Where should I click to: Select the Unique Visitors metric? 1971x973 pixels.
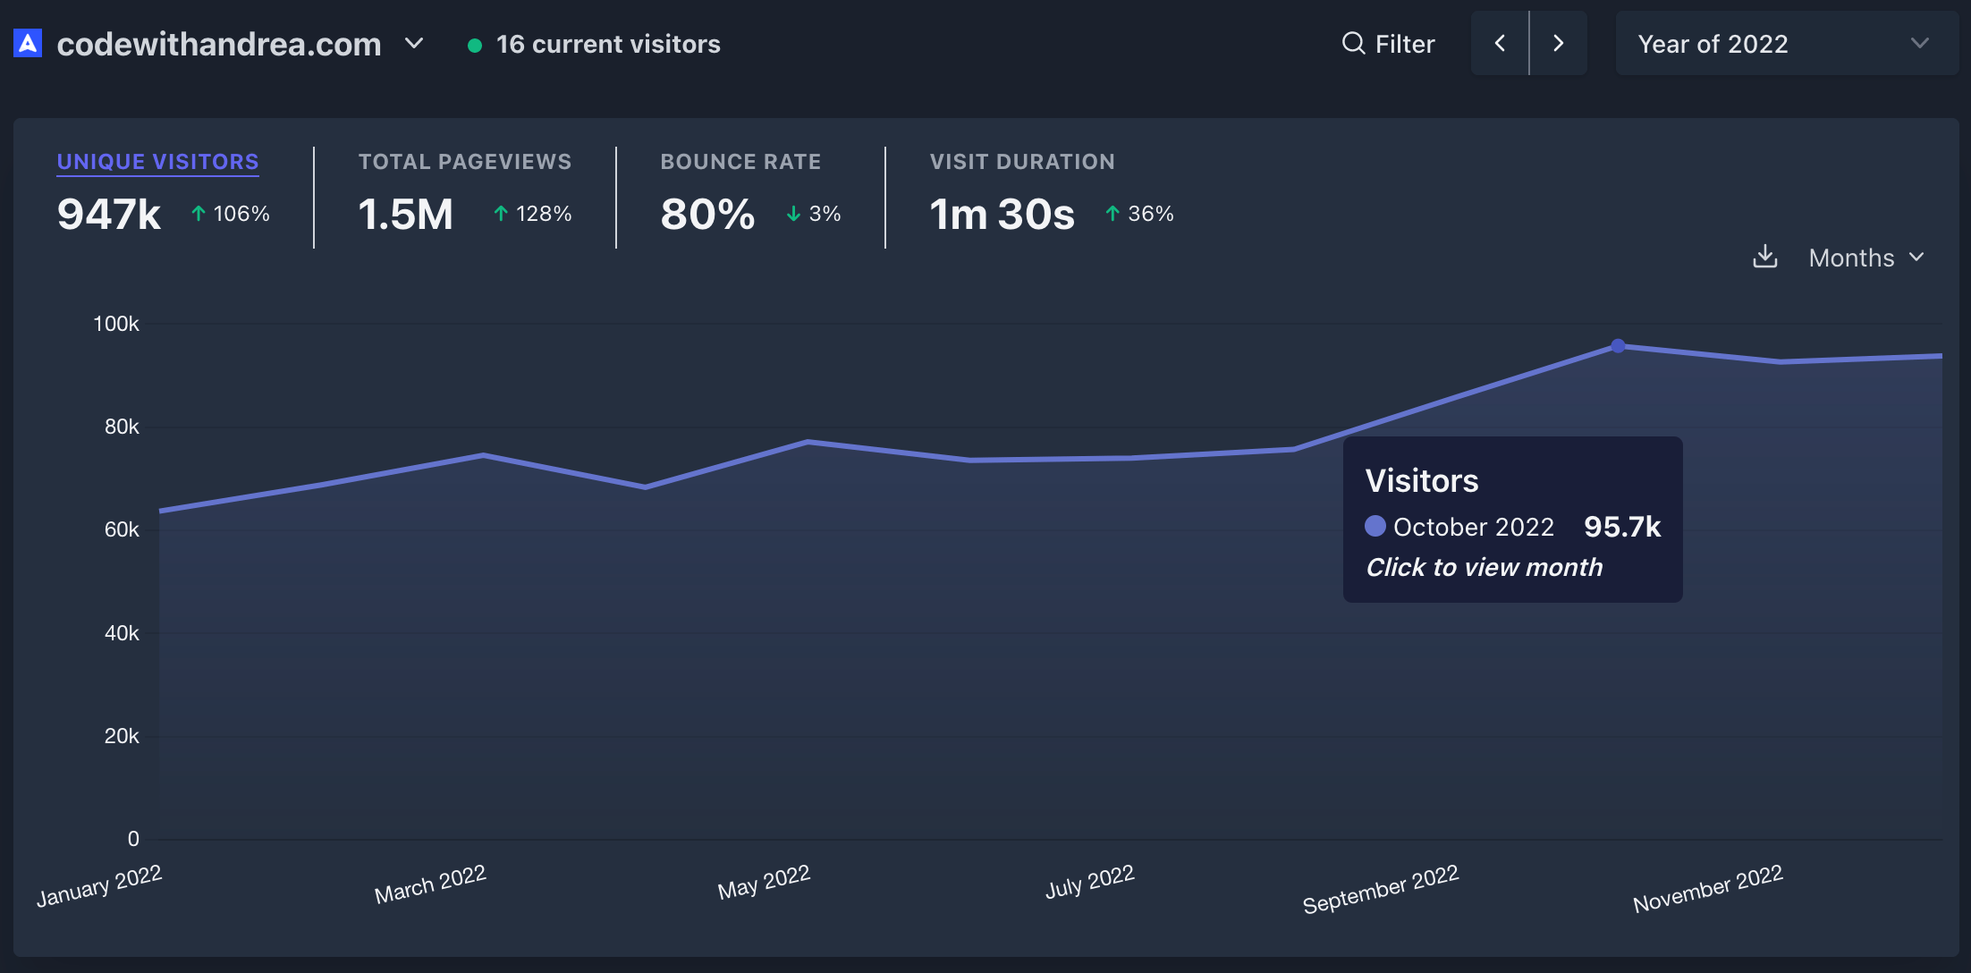click(x=157, y=162)
